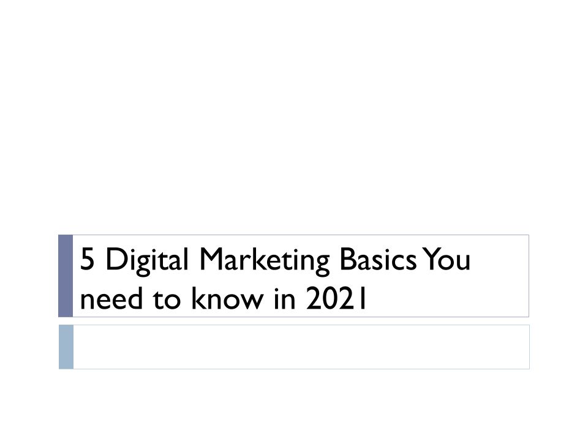Click the blank margin right of the title box

[x=559, y=276]
